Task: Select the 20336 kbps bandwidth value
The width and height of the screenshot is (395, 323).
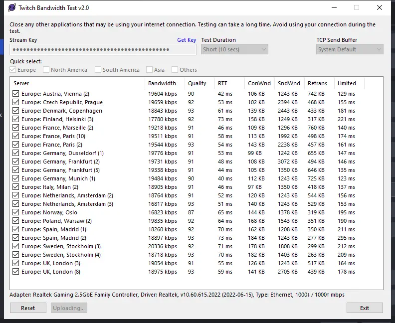Action: click(163, 246)
